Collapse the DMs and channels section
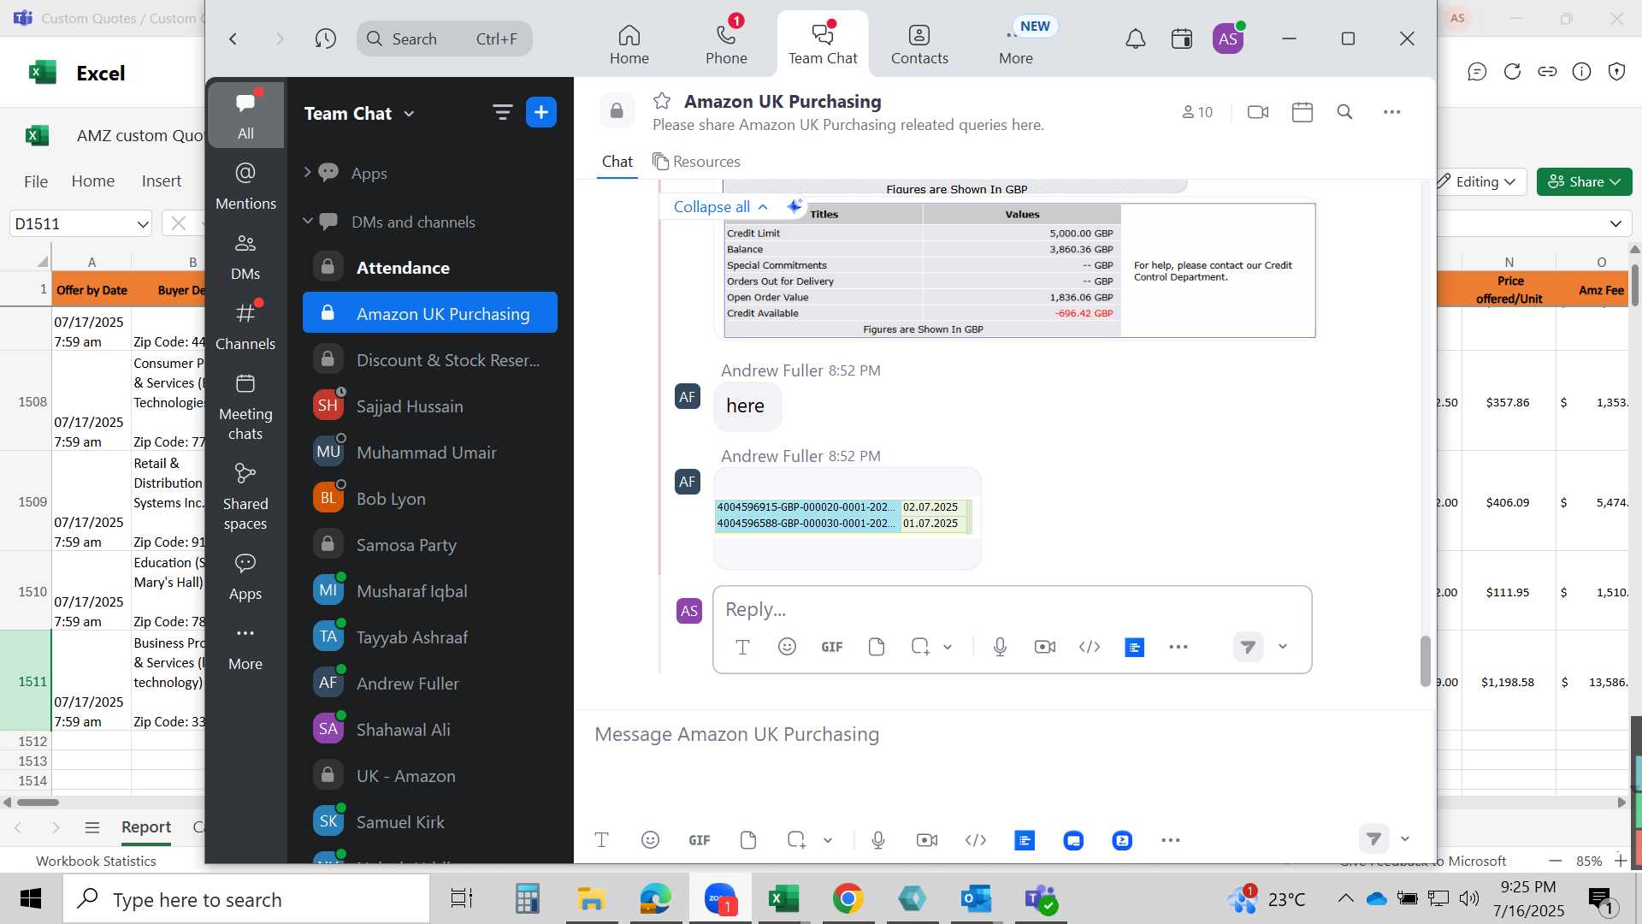 (x=307, y=222)
